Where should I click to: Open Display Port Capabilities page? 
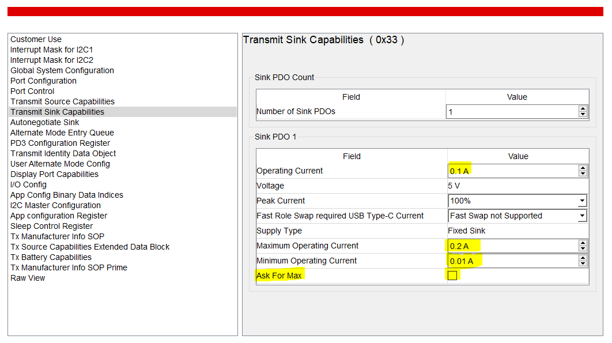tap(54, 174)
